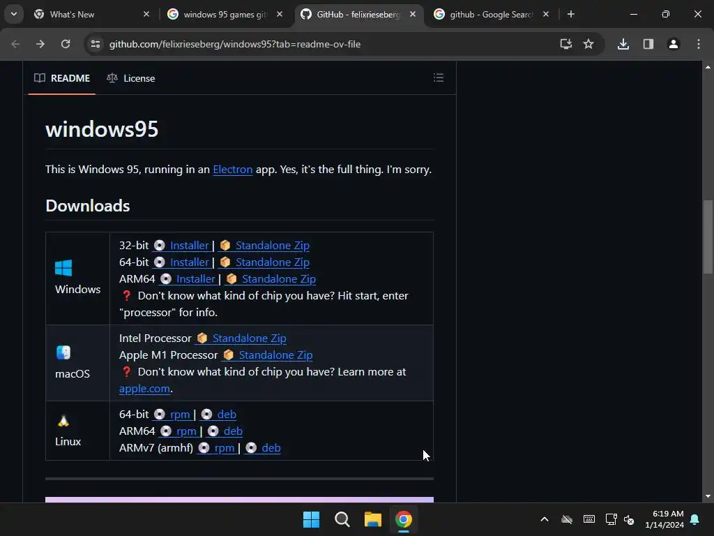Click the display network tray icon
The height and width of the screenshot is (536, 714).
pos(611,519)
